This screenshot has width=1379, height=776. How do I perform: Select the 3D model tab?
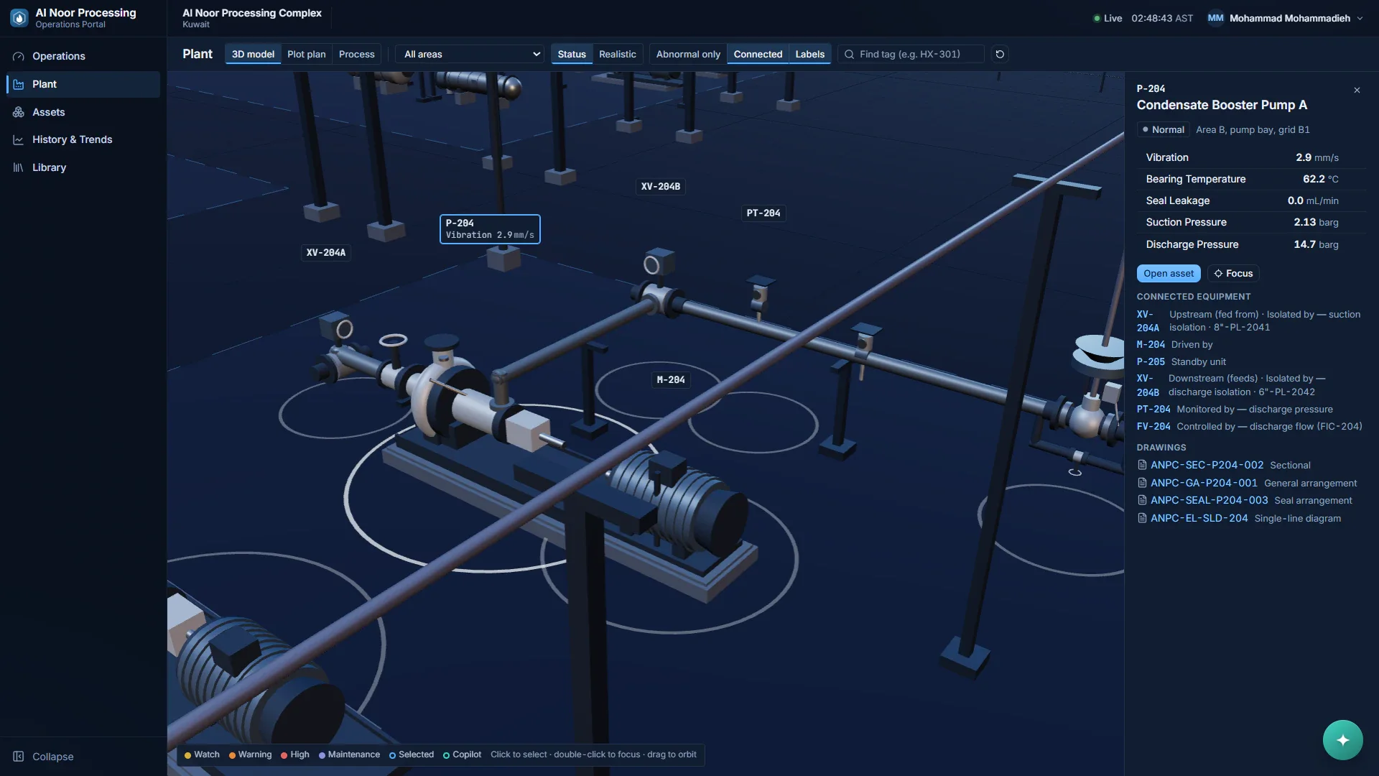[x=253, y=54]
